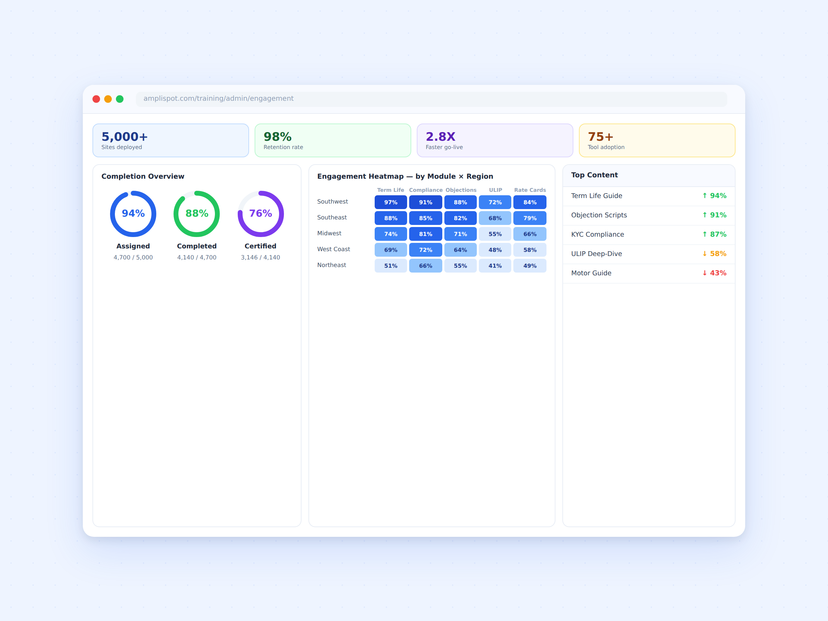This screenshot has width=828, height=621.
Task: Click the 4,140 / 4,700 count
Action: click(197, 257)
